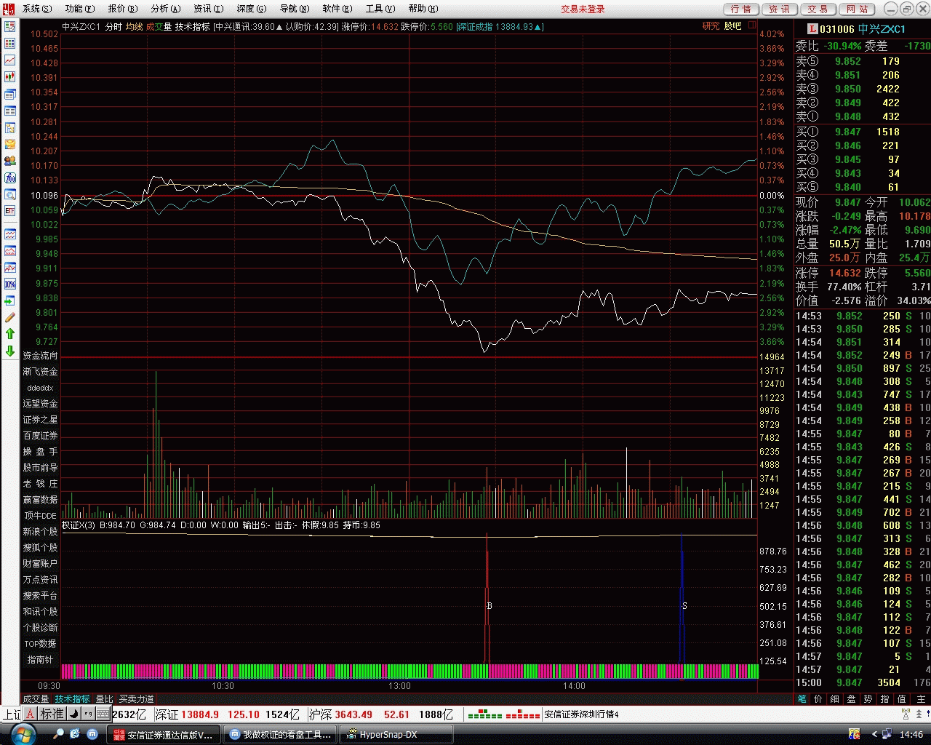
Task: Open the two-people community icon
Action: (10, 161)
